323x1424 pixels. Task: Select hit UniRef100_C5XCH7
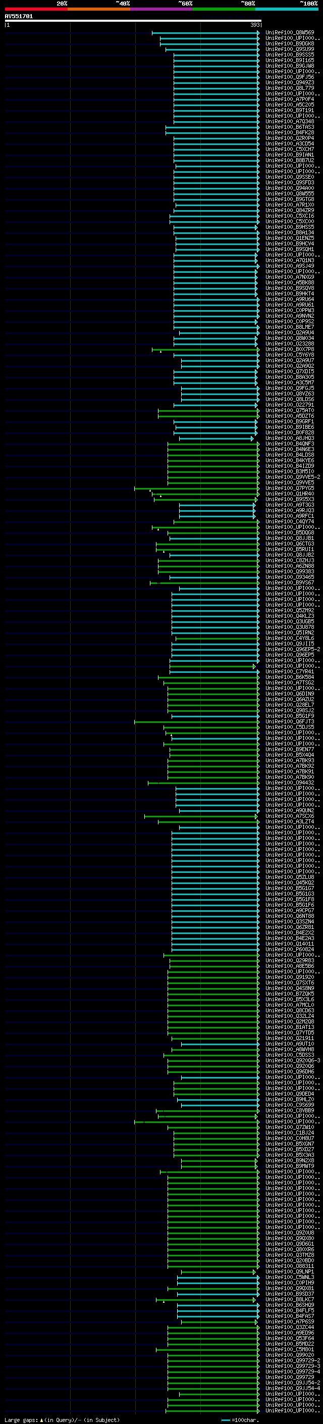pyautogui.click(x=290, y=149)
